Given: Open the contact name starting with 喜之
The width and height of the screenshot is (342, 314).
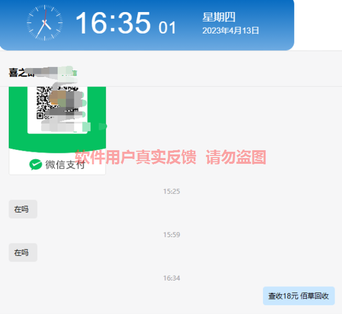Looking at the screenshot, I should click(x=22, y=73).
